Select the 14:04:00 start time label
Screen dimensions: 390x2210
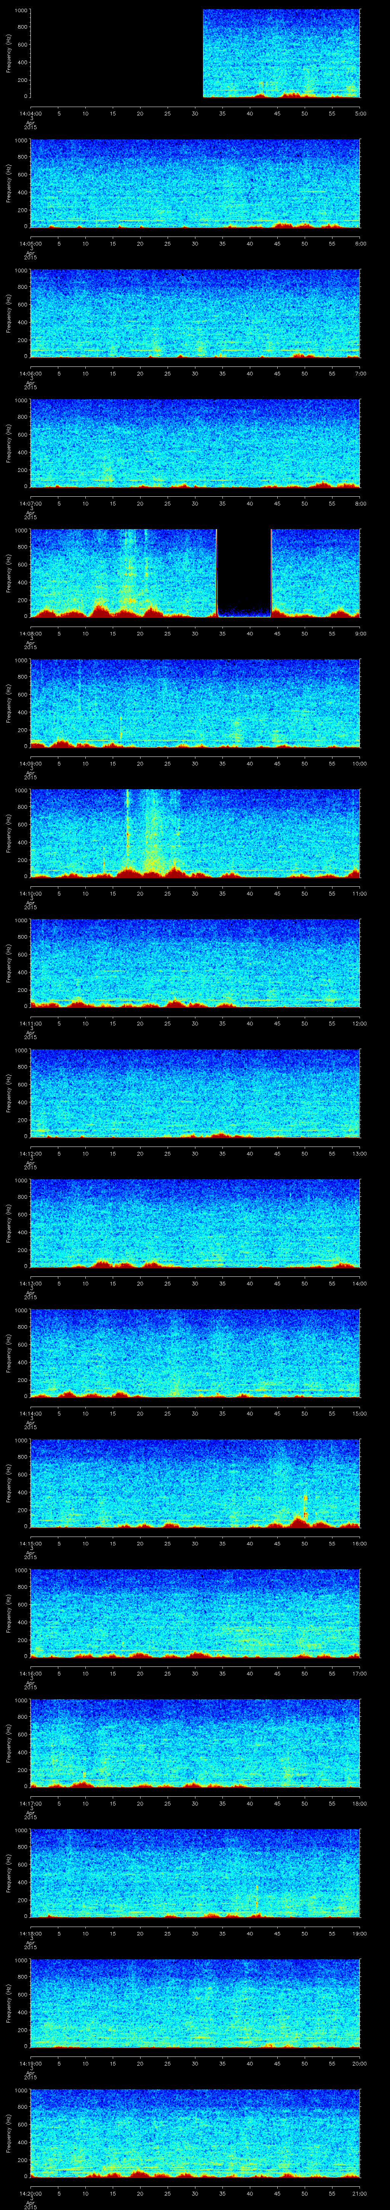30,112
